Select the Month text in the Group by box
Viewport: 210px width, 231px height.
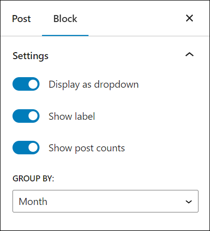pos(33,201)
